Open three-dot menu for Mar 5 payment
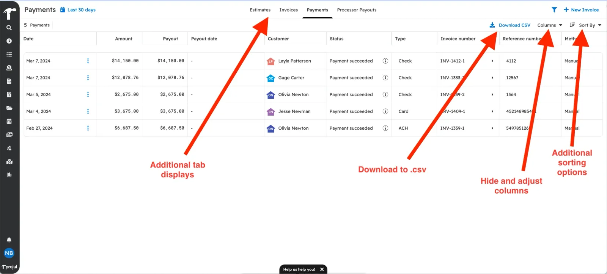This screenshot has height=274, width=607. (88, 94)
